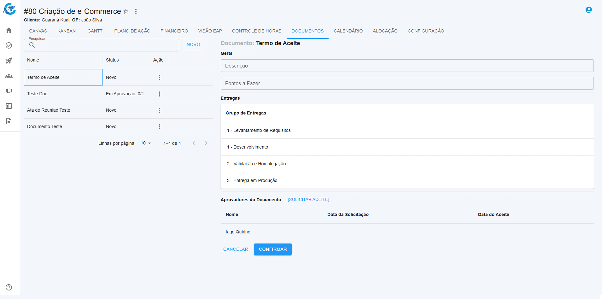
Task: Switch to the GANTT tab
Action: 95,31
